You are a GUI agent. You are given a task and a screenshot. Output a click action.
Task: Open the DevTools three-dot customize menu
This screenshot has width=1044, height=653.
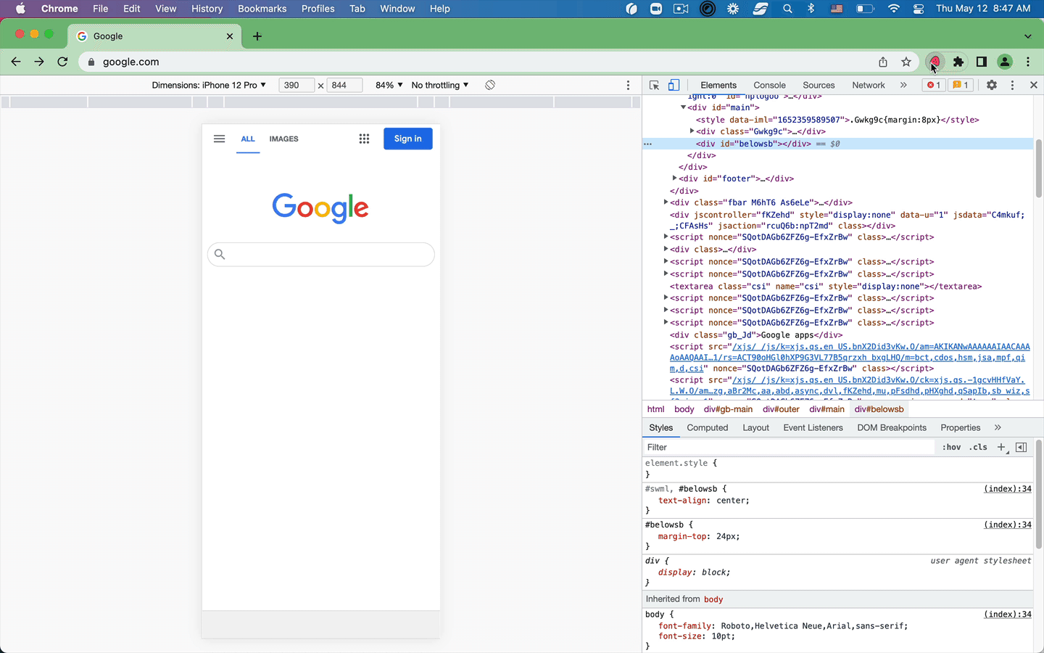[1012, 85]
